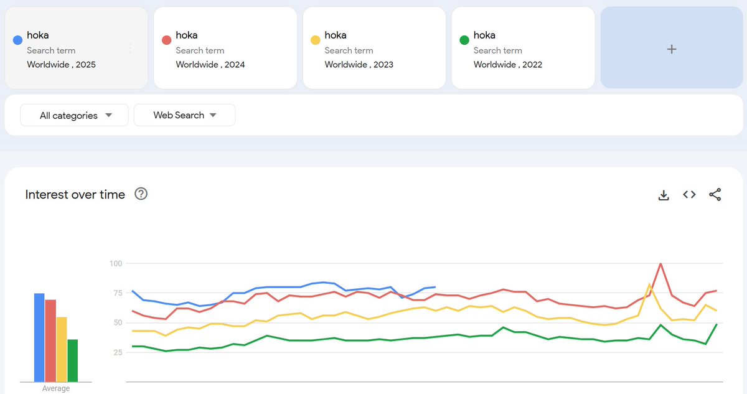Select the hoka Worldwide 2025 term card
The height and width of the screenshot is (394, 747).
(x=76, y=48)
